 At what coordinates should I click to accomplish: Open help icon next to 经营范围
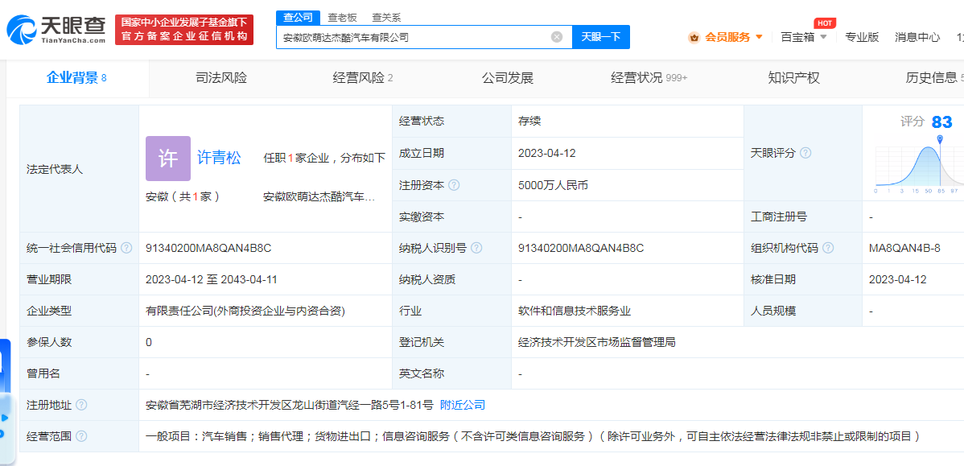click(81, 436)
